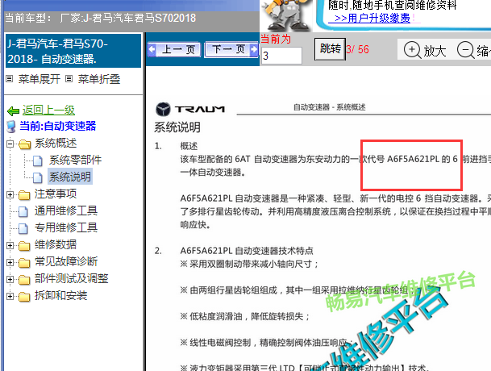Click 菜单展开 to expand menu
491x371 pixels.
pyautogui.click(x=40, y=79)
